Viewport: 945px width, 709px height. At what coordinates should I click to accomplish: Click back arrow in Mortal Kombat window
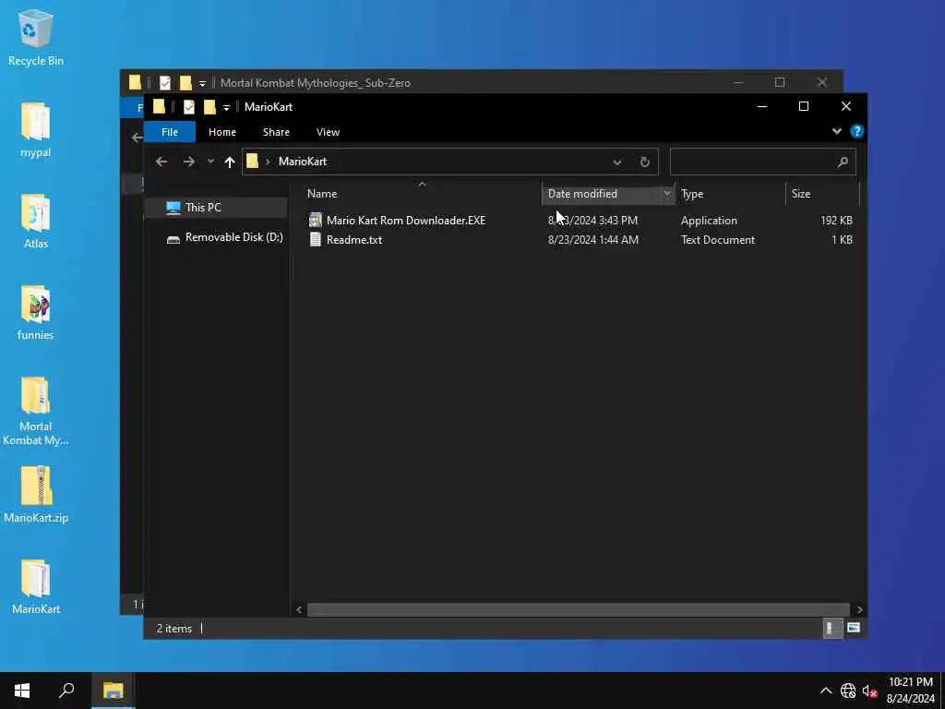tap(138, 138)
